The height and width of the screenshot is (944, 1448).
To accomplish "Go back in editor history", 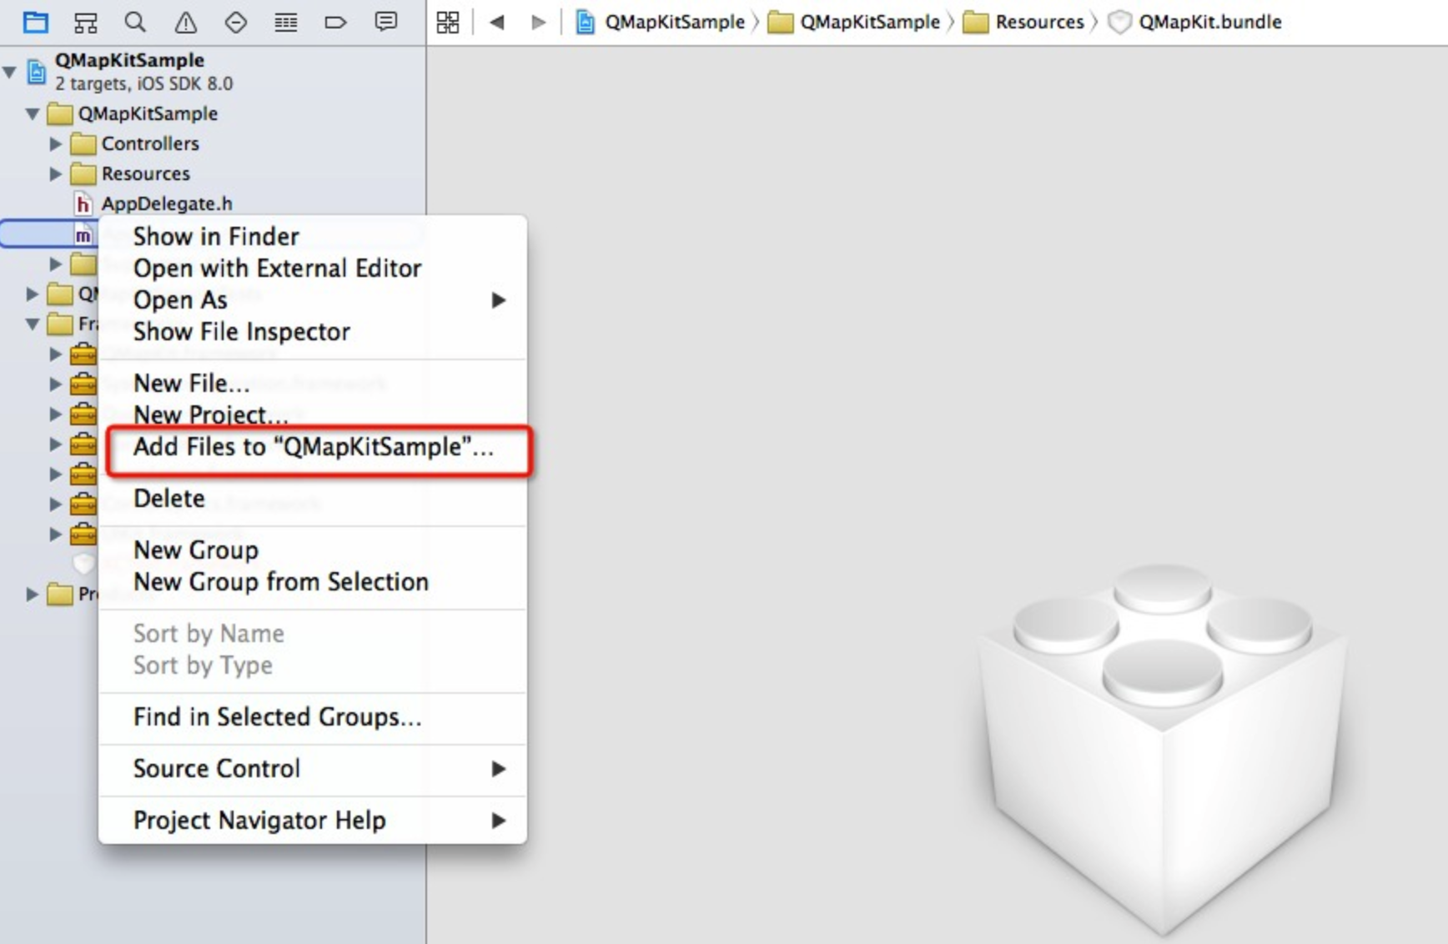I will 497,22.
